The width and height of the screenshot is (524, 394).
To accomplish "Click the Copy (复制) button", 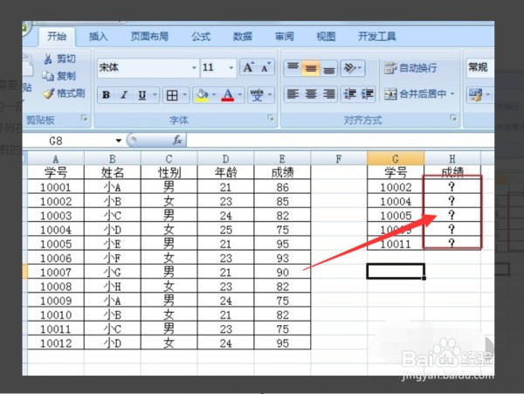I will pos(59,76).
